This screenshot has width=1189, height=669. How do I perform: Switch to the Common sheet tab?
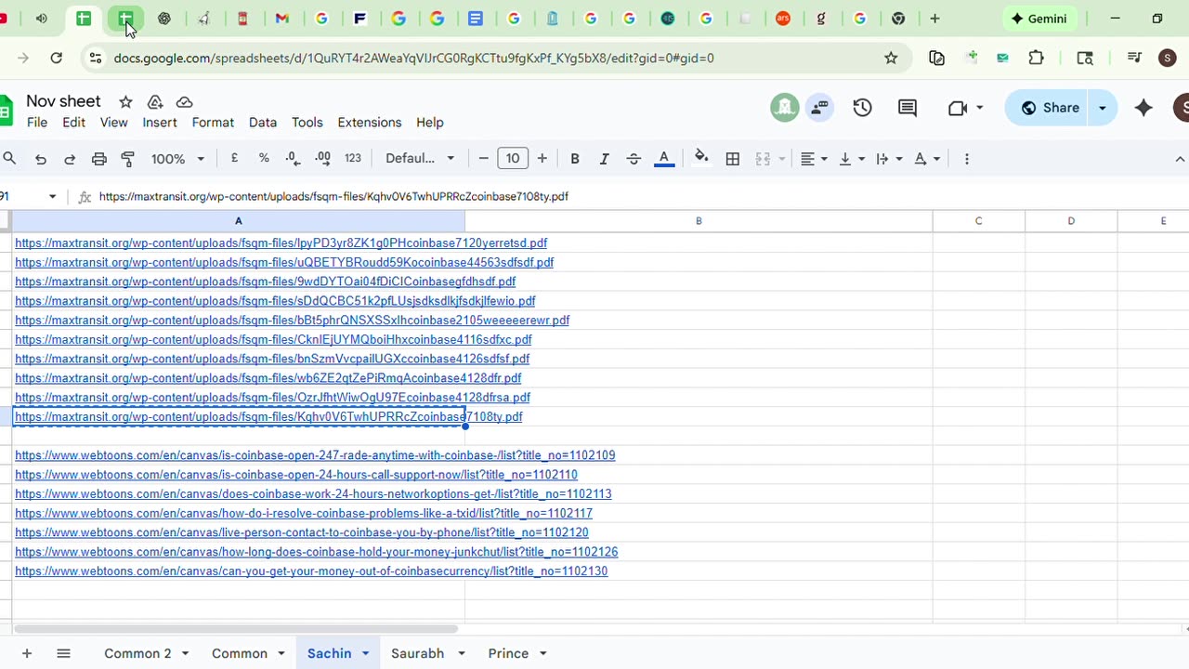click(240, 653)
